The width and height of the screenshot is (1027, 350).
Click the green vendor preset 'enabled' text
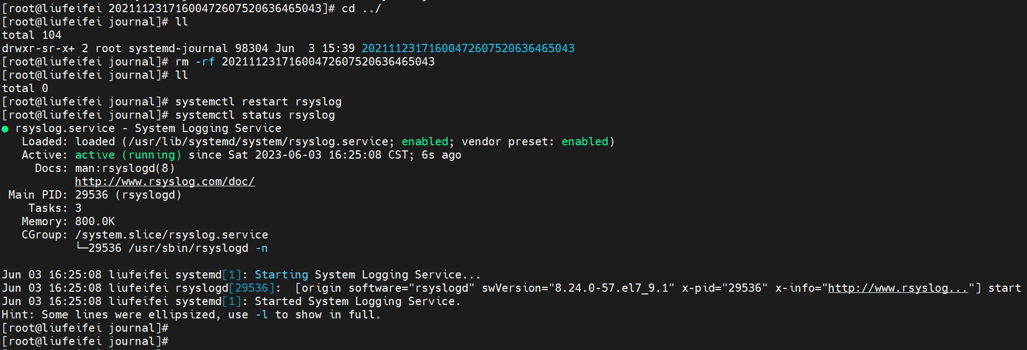coord(585,142)
